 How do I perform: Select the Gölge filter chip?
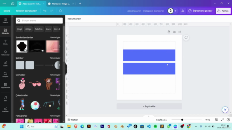tap(28, 29)
